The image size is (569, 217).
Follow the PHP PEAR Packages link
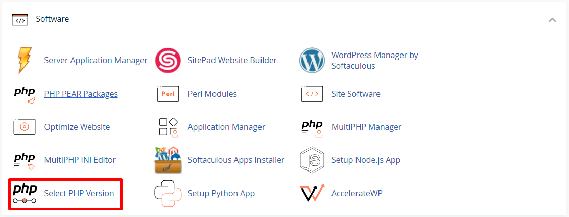(81, 94)
